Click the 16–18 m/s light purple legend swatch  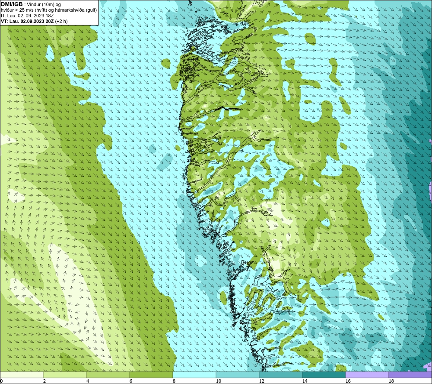(x=367, y=374)
